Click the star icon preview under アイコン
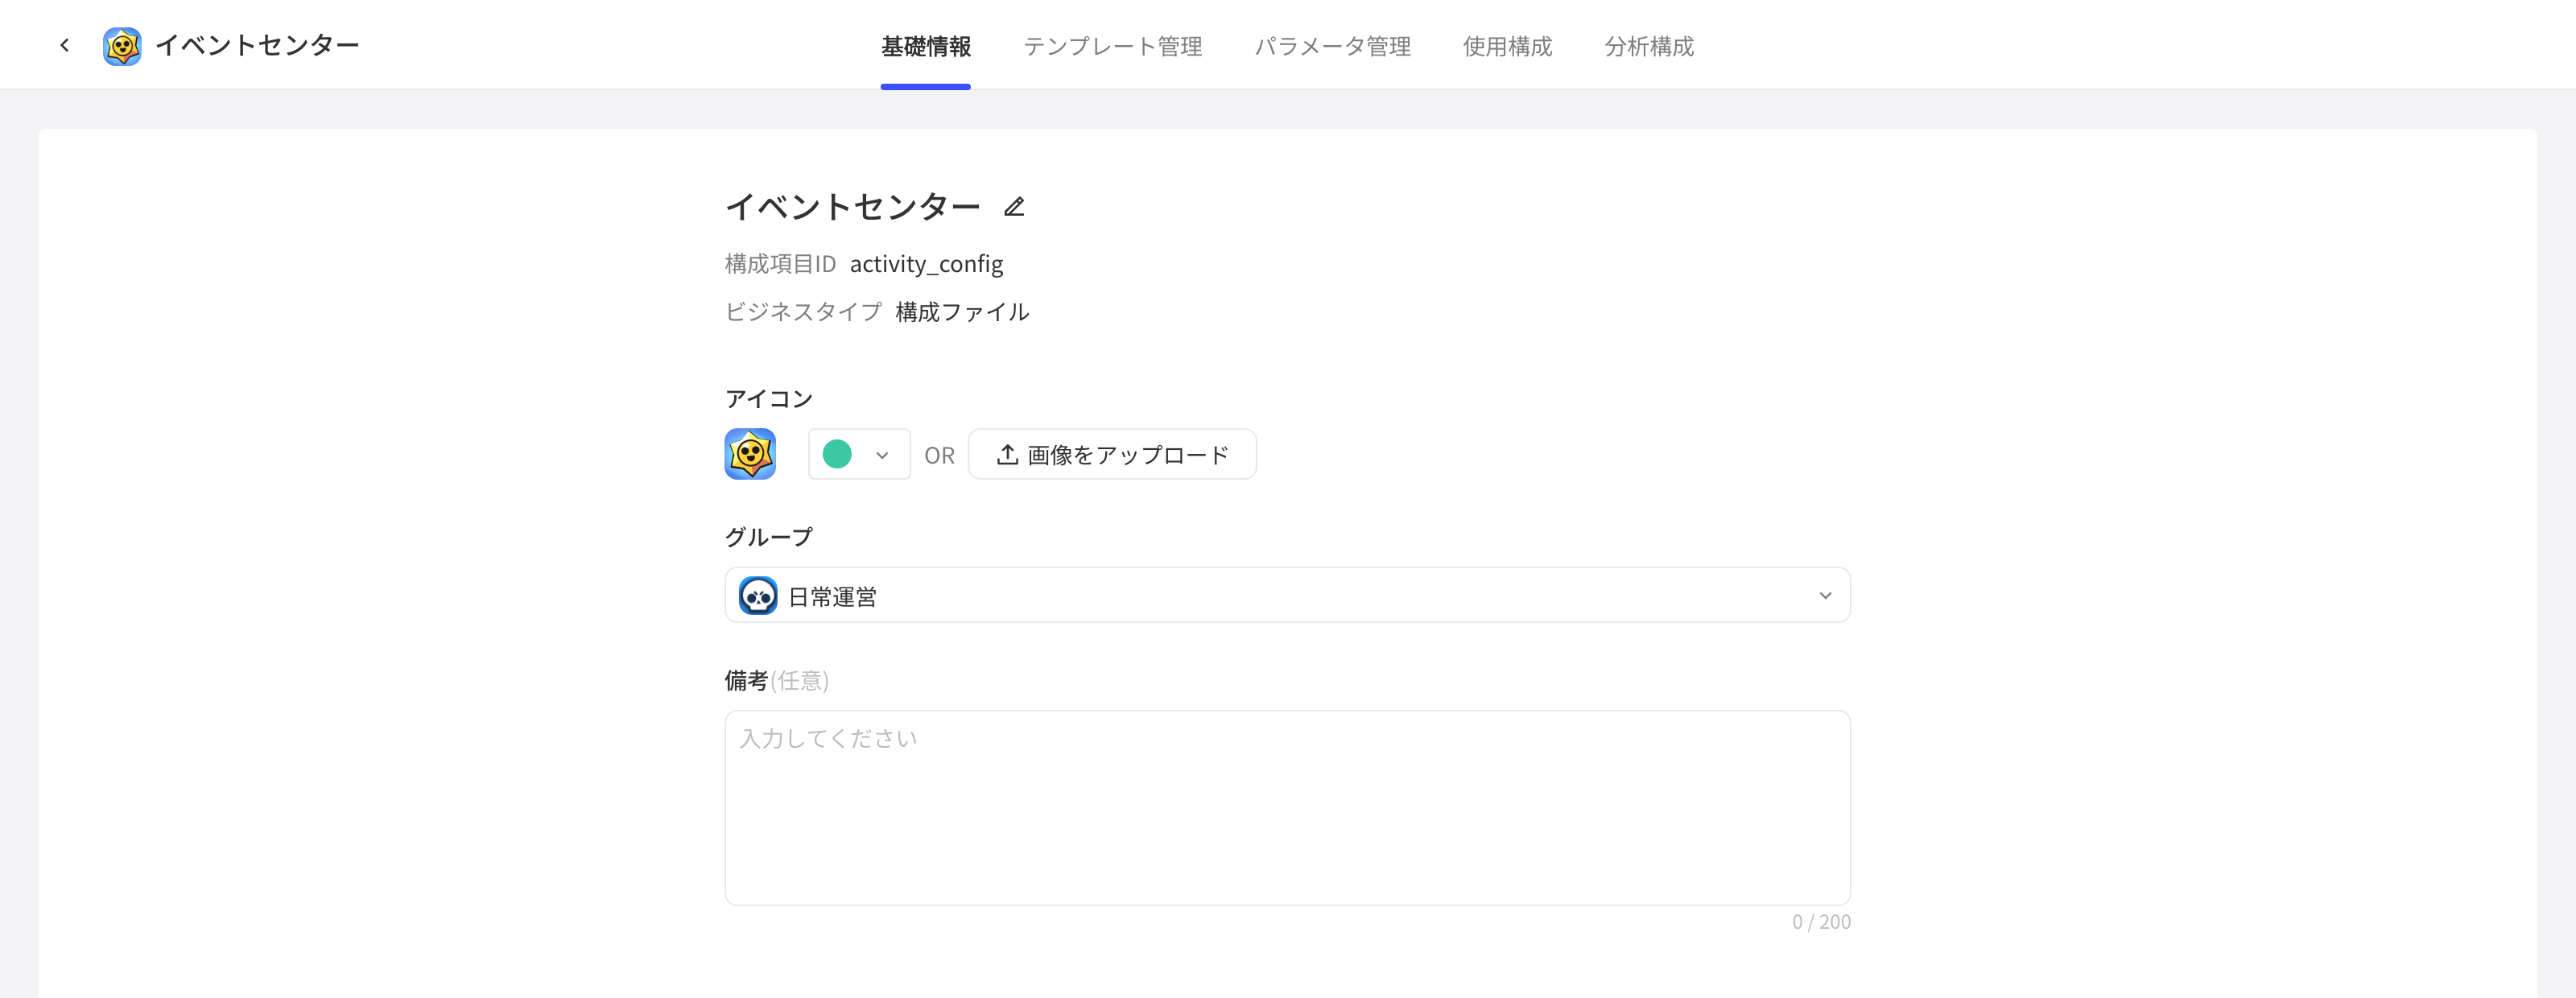Viewport: 2576px width, 998px height. coord(750,454)
